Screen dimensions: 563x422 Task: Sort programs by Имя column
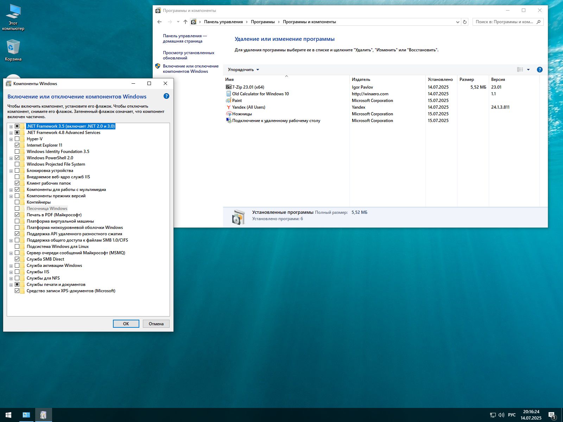click(286, 79)
